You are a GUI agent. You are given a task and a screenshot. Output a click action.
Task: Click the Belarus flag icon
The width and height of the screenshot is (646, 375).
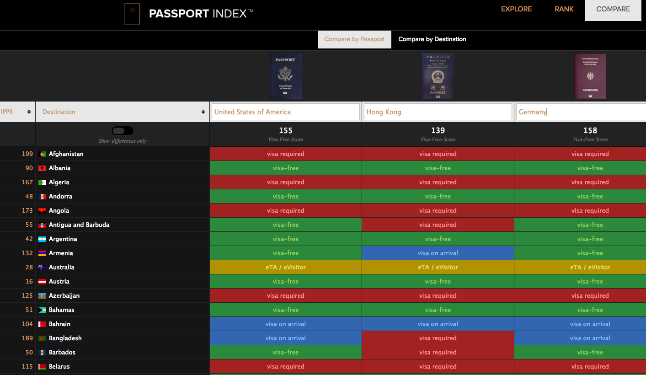[42, 367]
